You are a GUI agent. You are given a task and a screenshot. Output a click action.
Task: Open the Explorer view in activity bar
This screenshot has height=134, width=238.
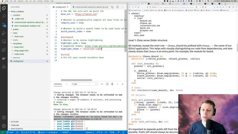pyautogui.click(x=4, y=8)
